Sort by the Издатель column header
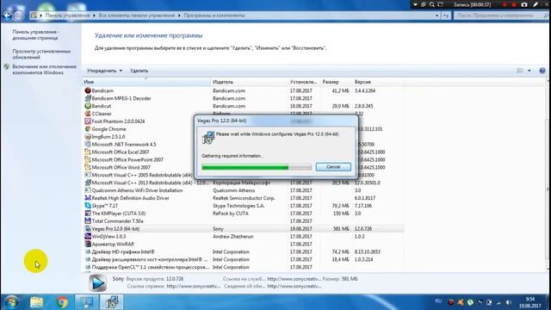This screenshot has width=551, height=310. pos(249,82)
